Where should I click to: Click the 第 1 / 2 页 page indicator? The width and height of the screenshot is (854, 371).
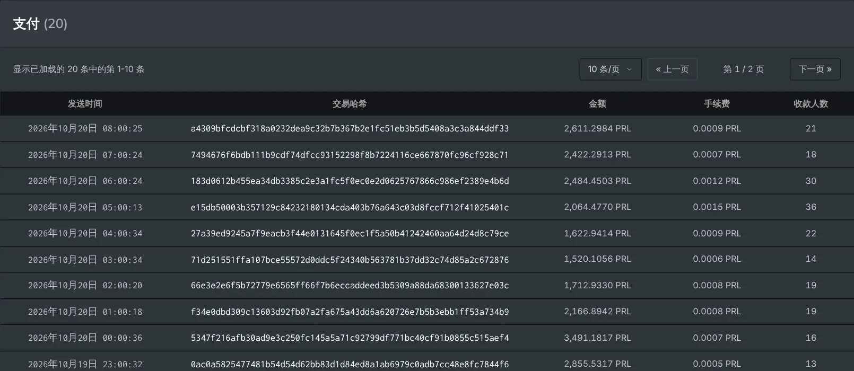pos(744,69)
